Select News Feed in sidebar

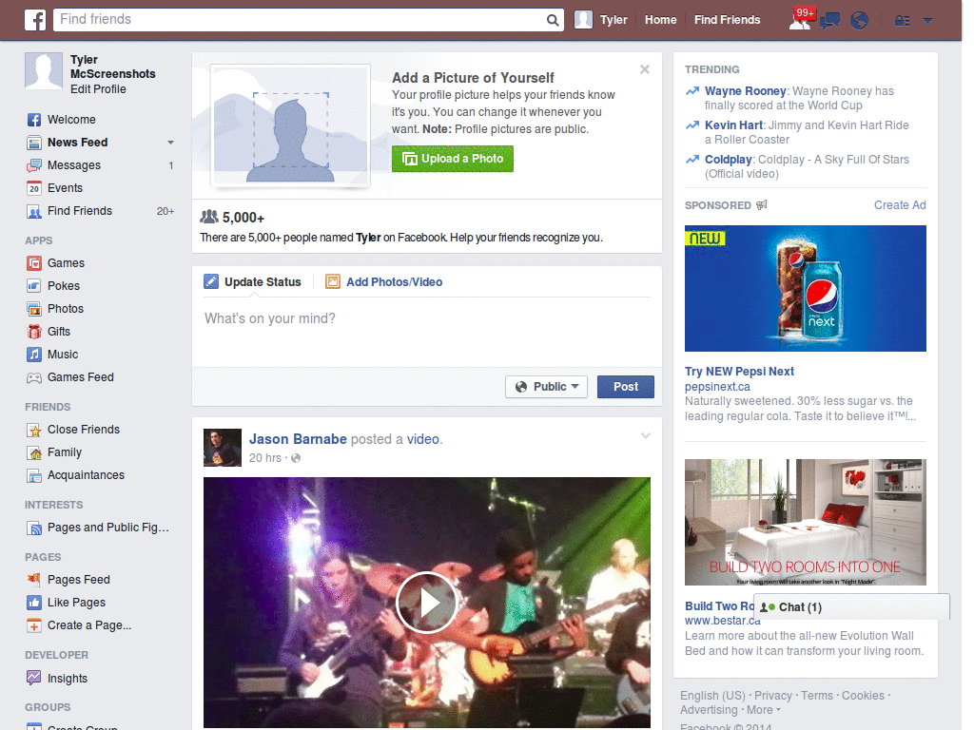click(x=78, y=143)
